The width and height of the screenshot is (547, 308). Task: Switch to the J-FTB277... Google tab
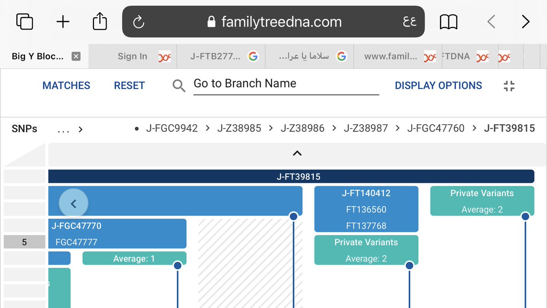click(x=221, y=56)
